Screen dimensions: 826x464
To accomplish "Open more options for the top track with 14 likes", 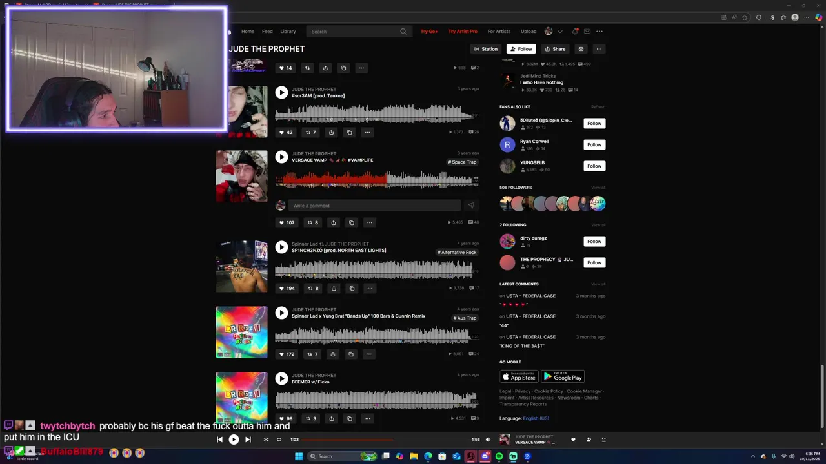I will [x=361, y=68].
